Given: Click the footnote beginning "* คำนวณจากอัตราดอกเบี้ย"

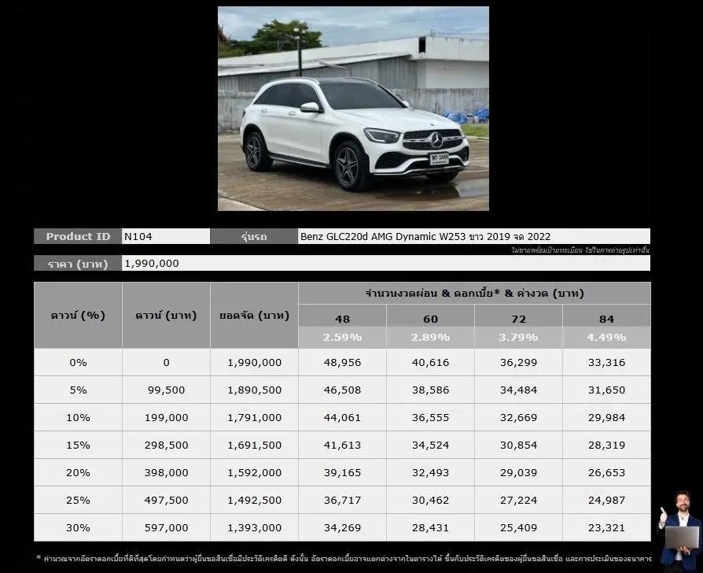Looking at the screenshot, I should point(344,559).
